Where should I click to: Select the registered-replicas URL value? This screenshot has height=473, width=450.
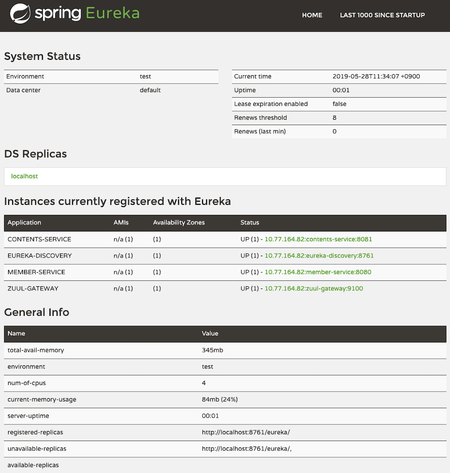tap(246, 432)
